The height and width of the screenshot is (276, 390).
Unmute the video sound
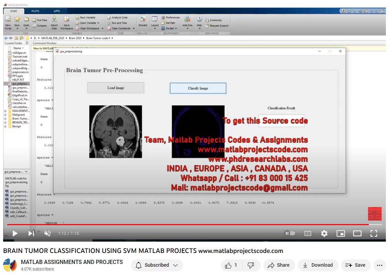click(47, 233)
